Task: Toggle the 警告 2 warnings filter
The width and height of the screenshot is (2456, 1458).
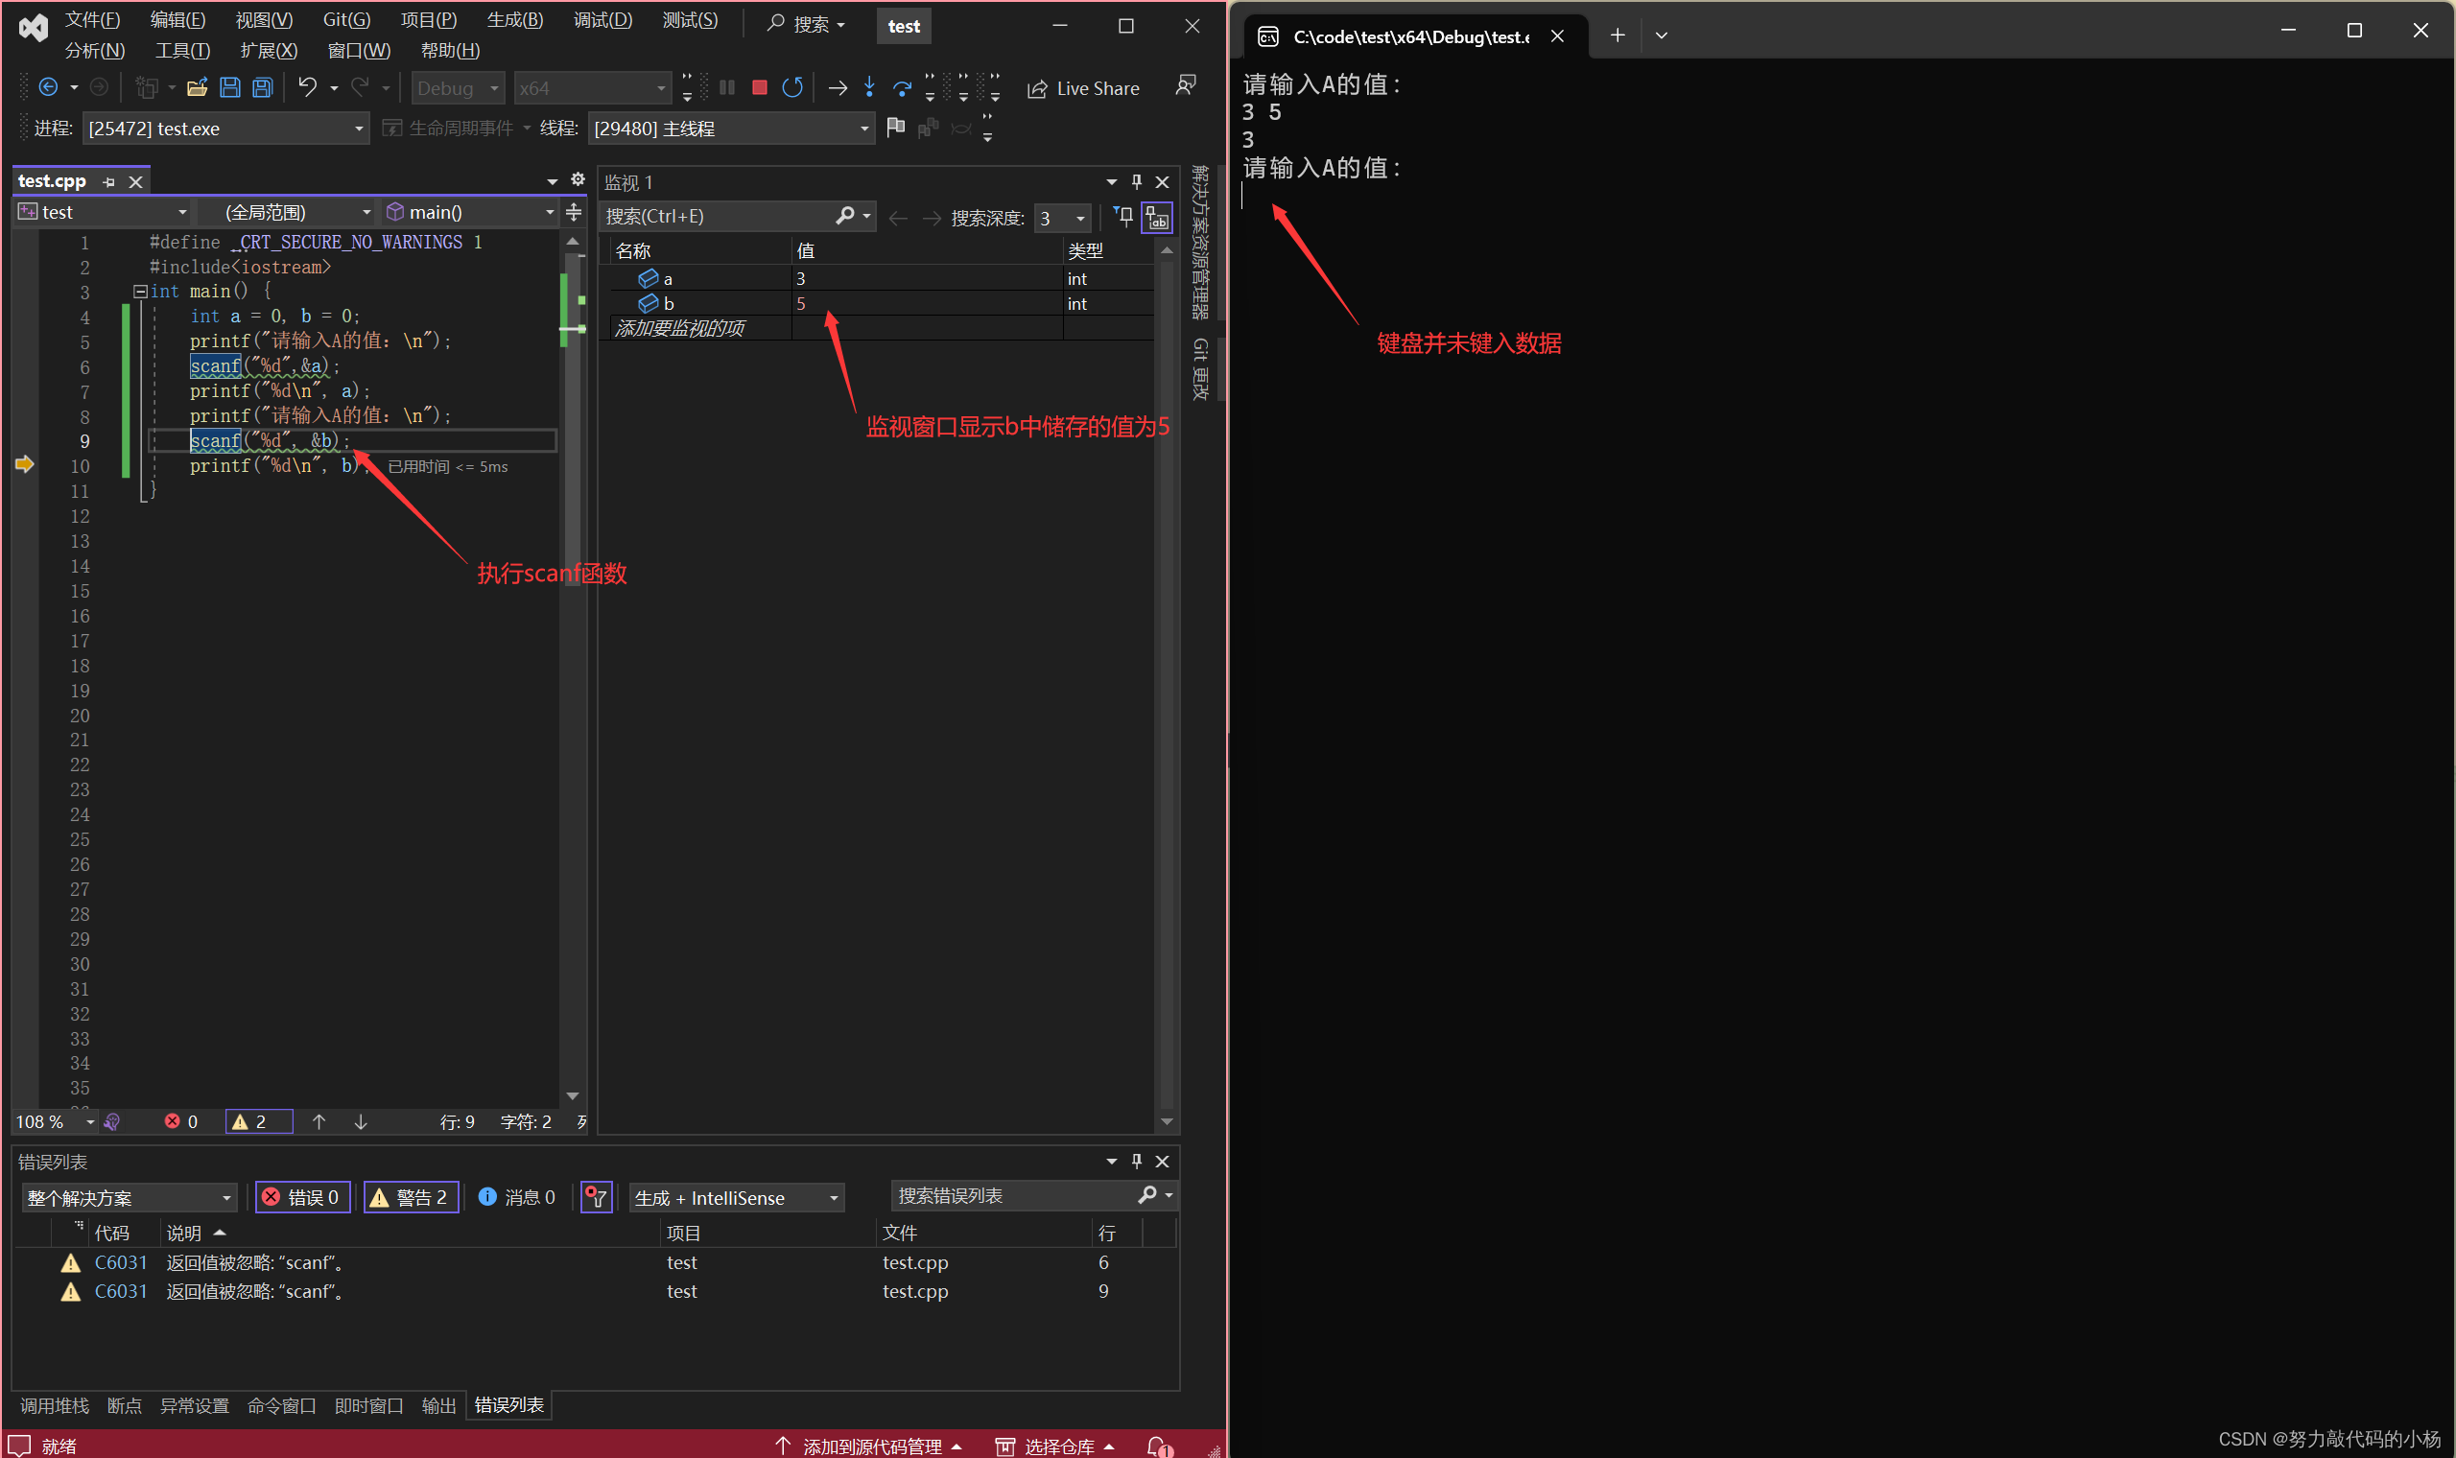Action: [411, 1197]
